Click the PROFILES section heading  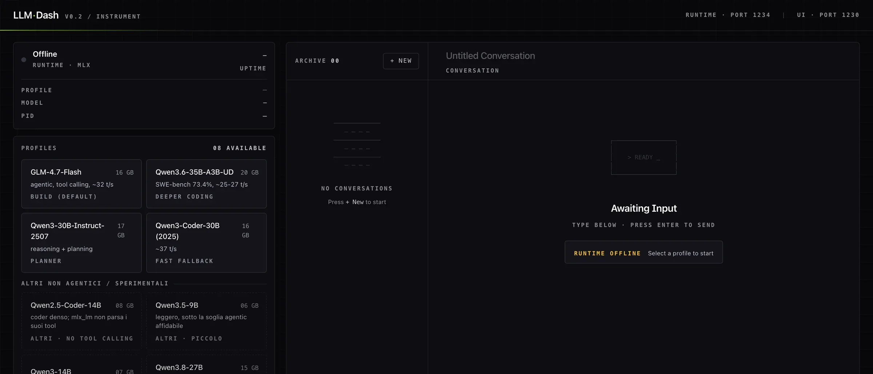click(x=39, y=148)
